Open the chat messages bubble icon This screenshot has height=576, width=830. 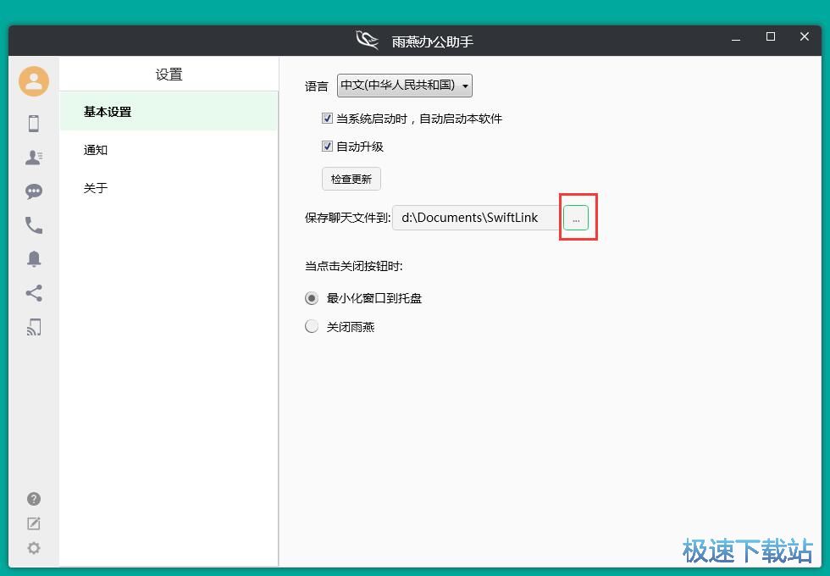pyautogui.click(x=34, y=191)
